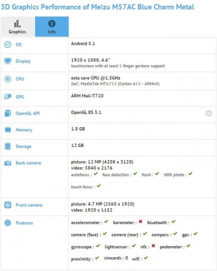The width and height of the screenshot is (217, 271).
Task: Click the bar chart icon in Graphics tab
Action: tap(17, 24)
